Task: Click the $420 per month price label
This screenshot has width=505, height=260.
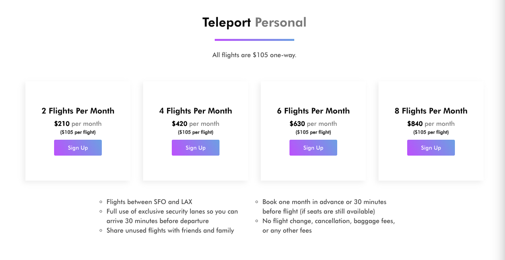Action: tap(196, 123)
